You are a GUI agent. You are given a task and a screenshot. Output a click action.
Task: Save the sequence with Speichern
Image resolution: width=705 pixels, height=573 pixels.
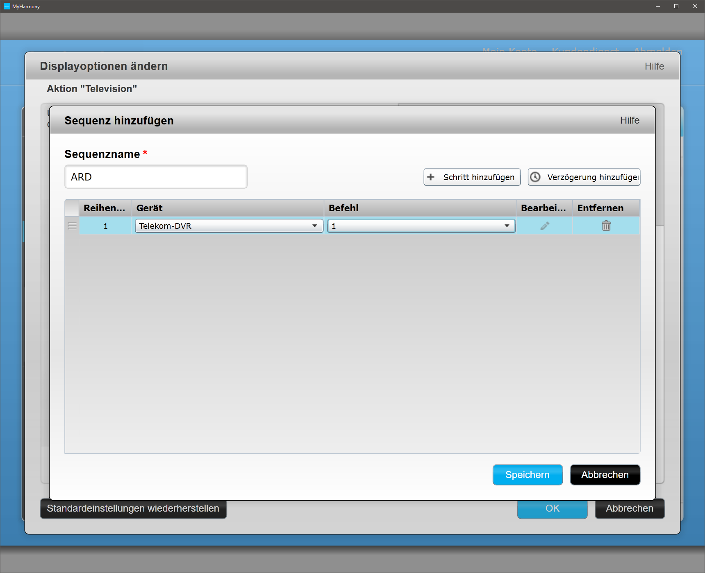(527, 475)
